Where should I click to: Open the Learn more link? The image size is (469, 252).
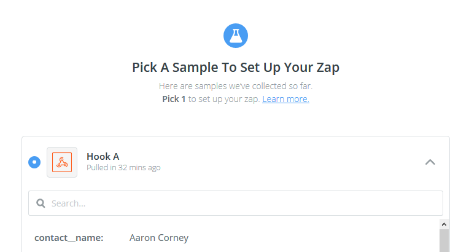pos(285,99)
